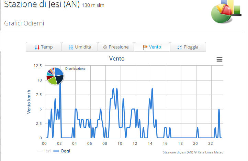Viewport: 248px width, 161px height.
Task: Click the raindrops icon beside Pioggia
Action: click(x=179, y=47)
